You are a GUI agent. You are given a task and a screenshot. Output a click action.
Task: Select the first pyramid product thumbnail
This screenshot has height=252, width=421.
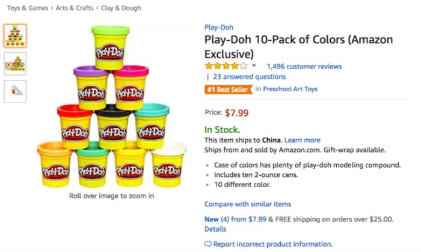[x=15, y=37]
